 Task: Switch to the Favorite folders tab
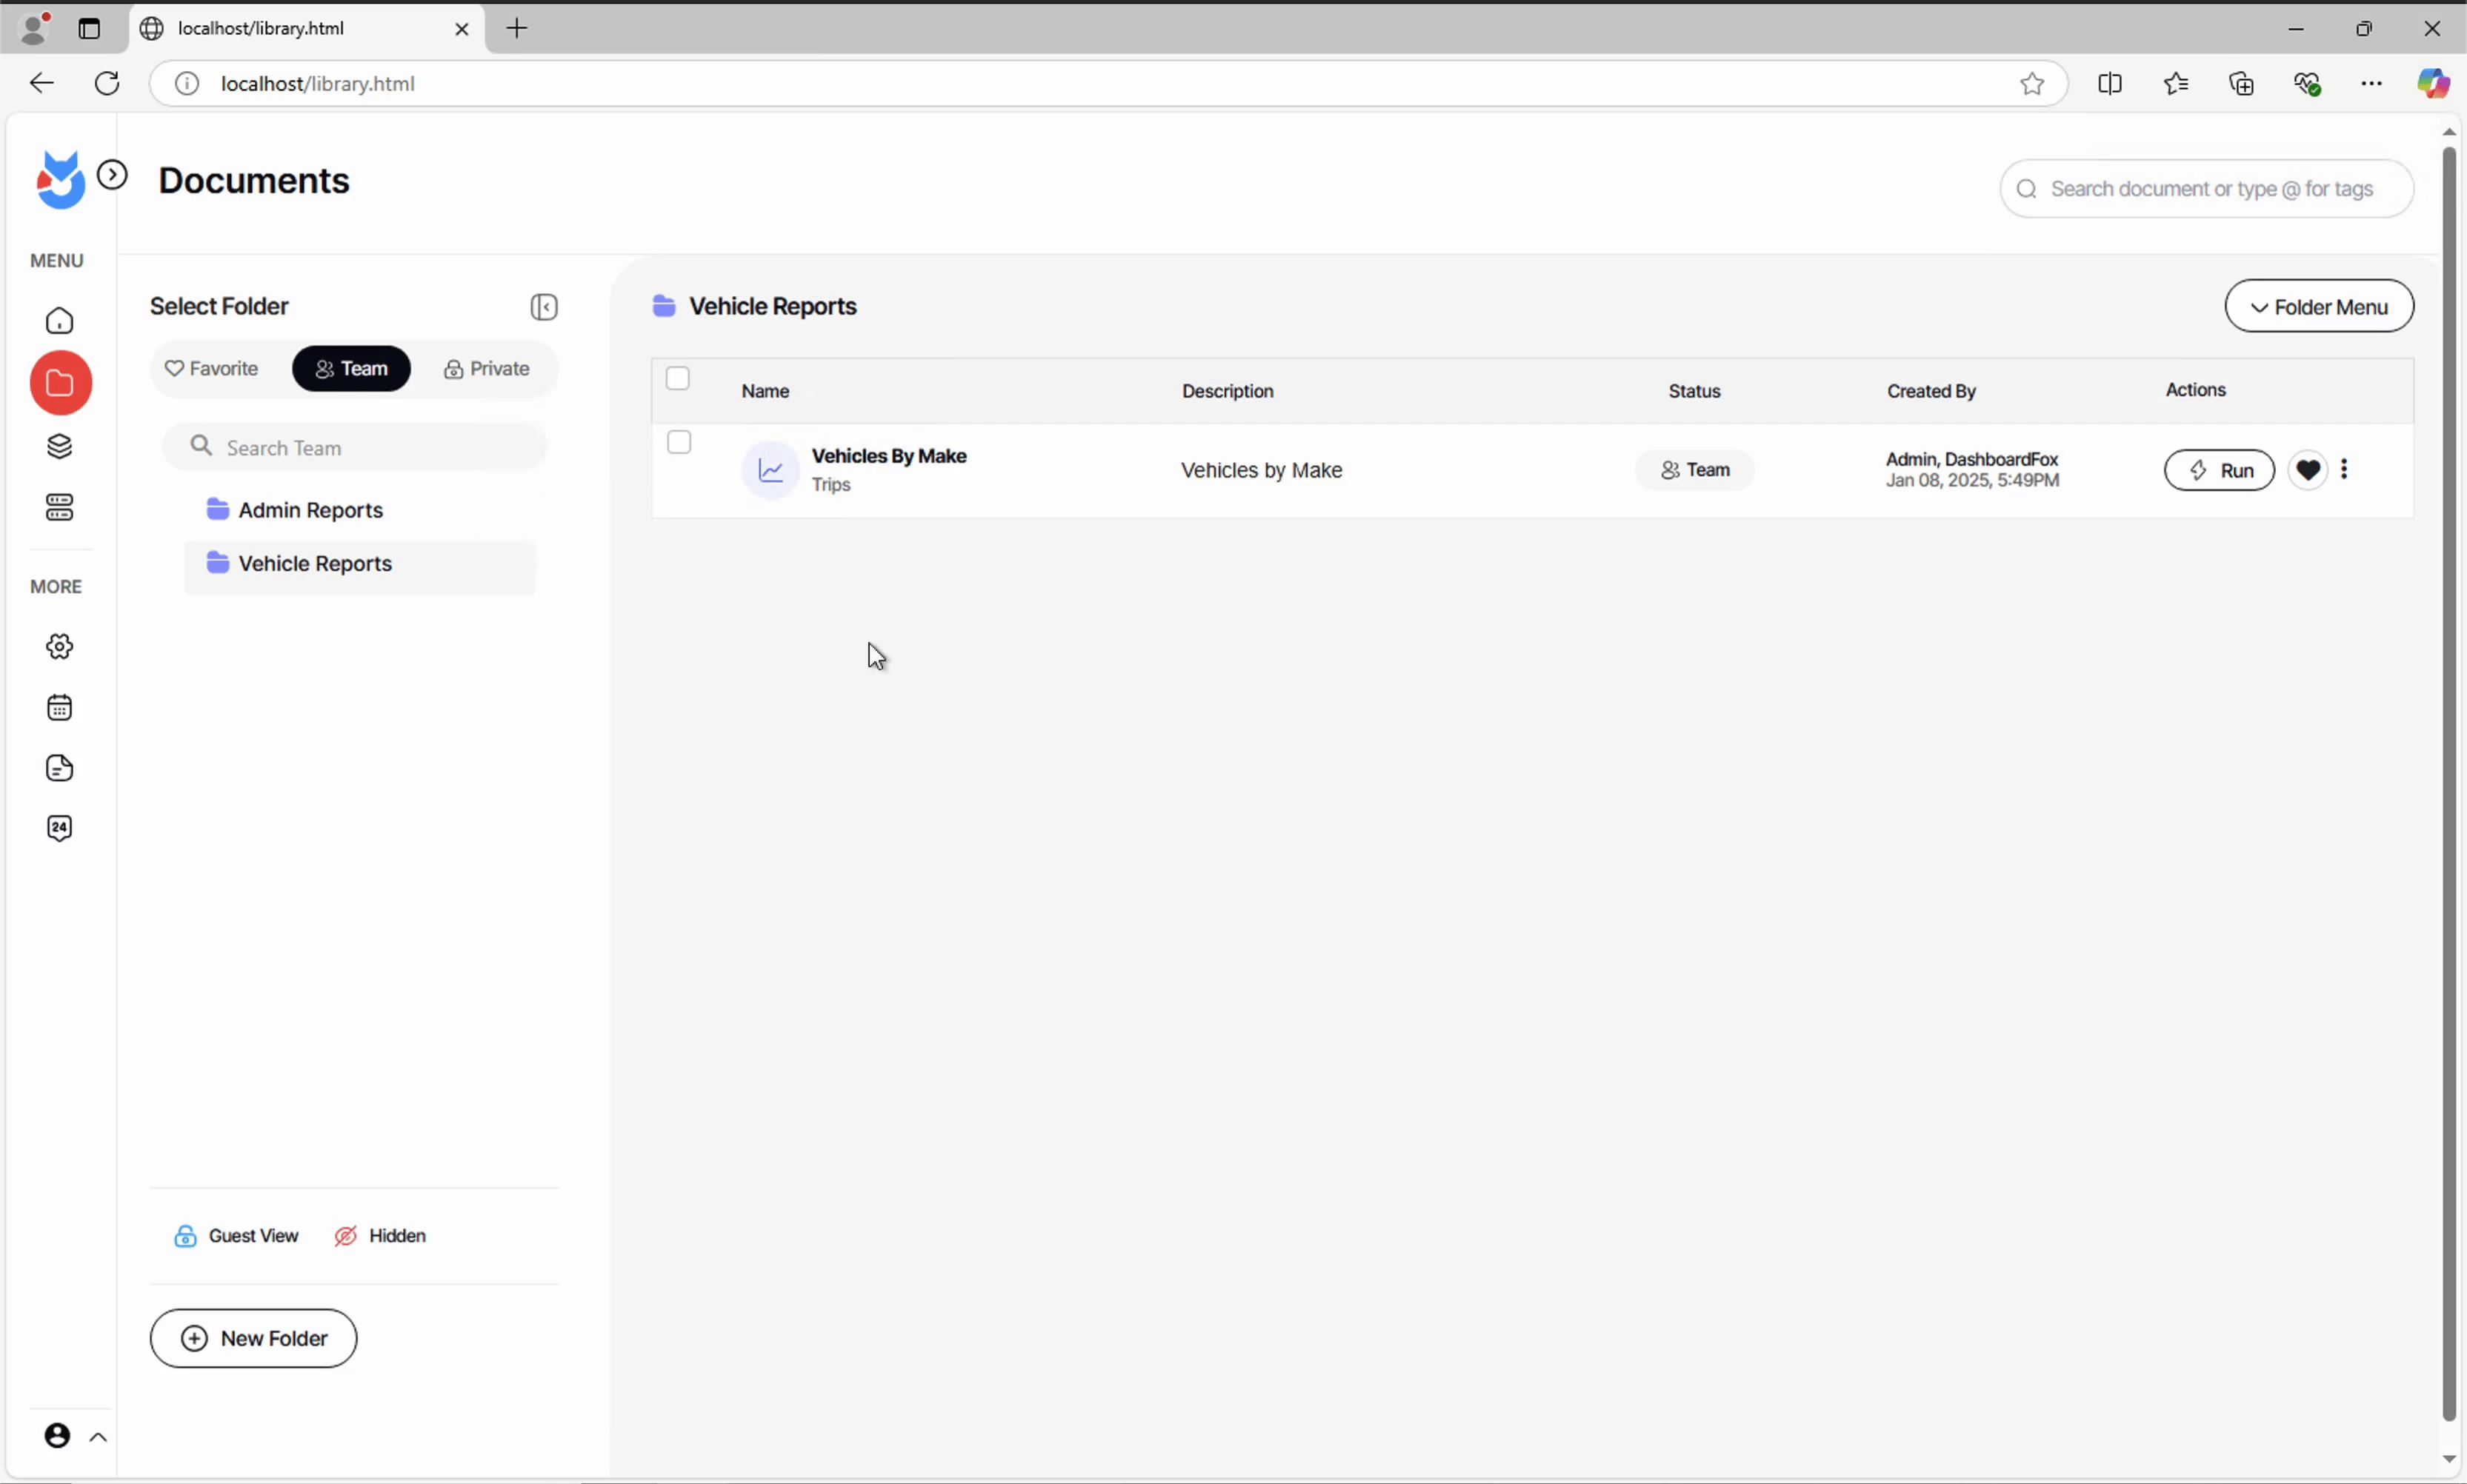coord(212,369)
